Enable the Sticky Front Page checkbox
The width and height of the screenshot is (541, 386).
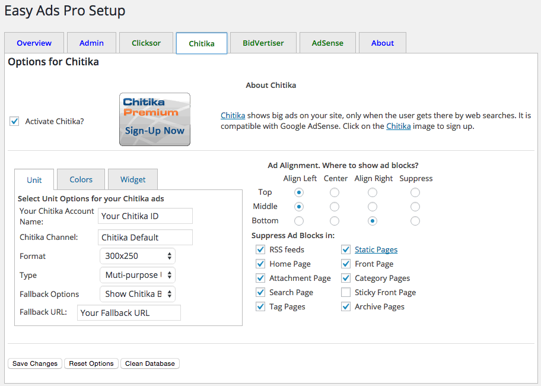(346, 292)
